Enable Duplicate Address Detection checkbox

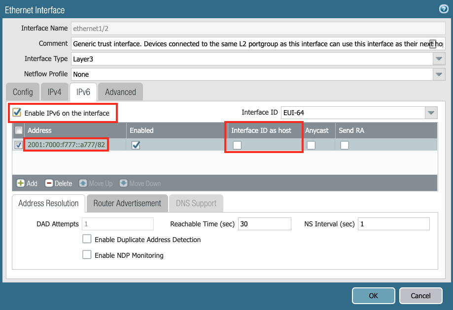pyautogui.click(x=87, y=239)
